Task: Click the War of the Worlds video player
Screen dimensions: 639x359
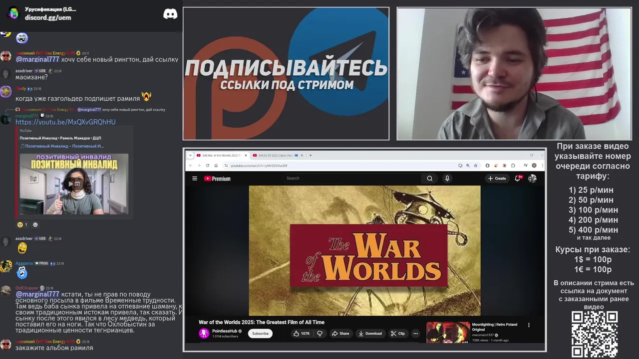Action: 365,251
